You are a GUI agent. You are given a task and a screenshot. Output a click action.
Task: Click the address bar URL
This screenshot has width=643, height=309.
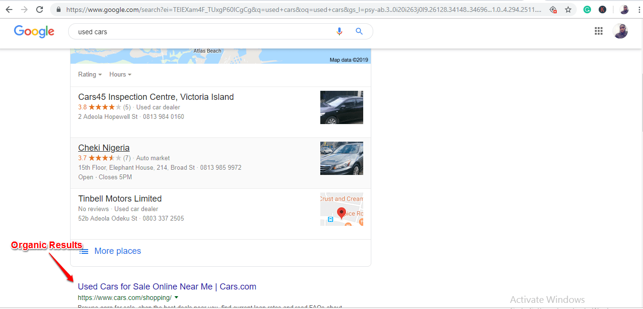coord(304,10)
